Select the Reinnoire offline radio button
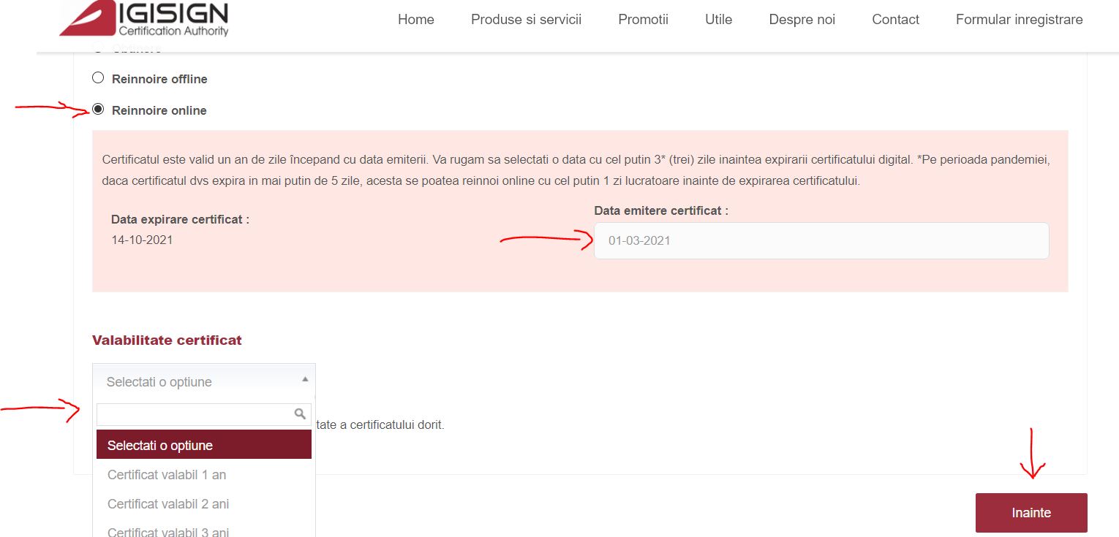1119x537 pixels. (x=98, y=77)
